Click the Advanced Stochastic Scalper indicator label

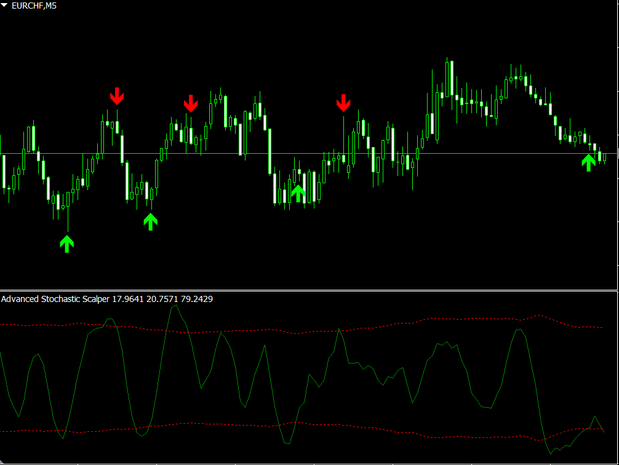55,299
